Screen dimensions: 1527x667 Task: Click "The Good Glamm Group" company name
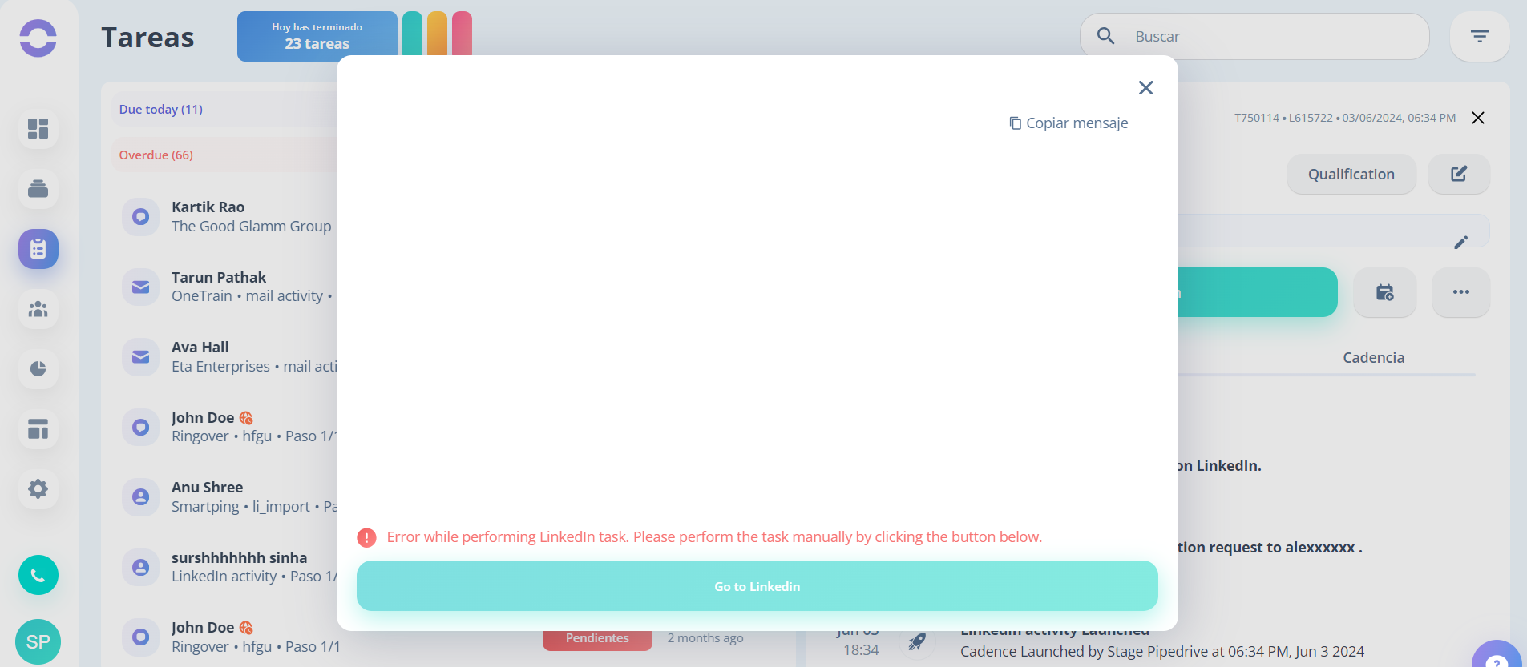click(252, 227)
